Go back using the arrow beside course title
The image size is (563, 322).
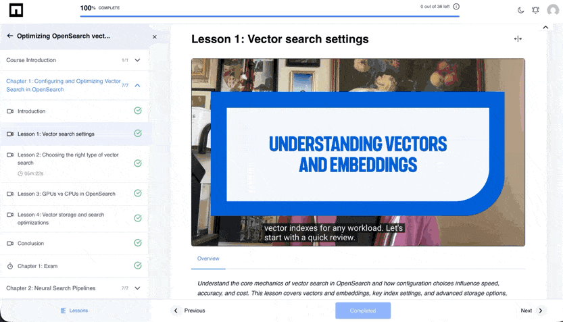[10, 36]
